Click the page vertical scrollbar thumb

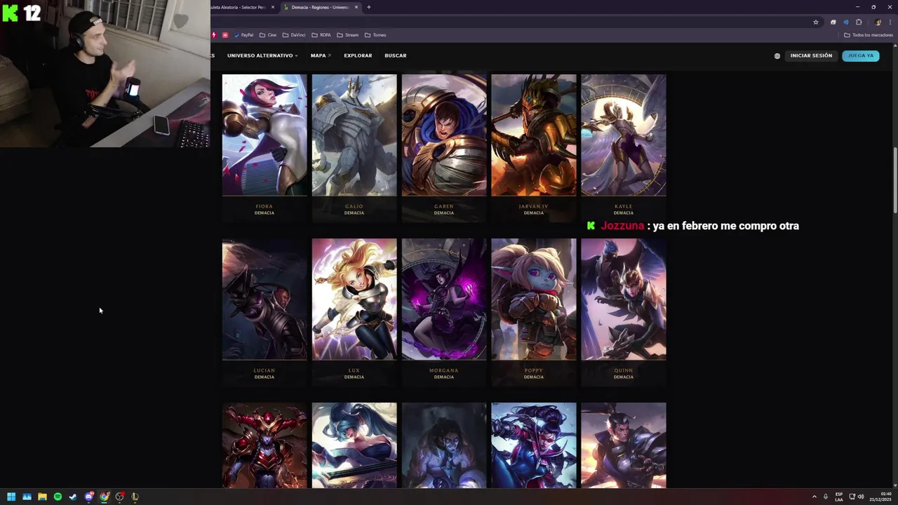[x=894, y=180]
